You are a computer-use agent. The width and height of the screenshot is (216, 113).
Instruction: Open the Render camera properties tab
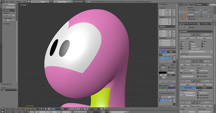(185, 24)
